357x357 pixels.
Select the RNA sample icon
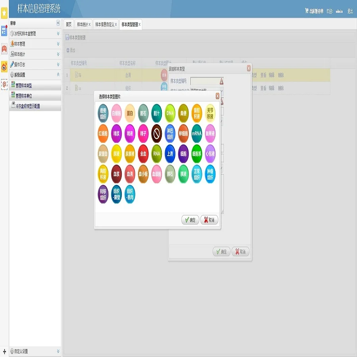click(157, 154)
